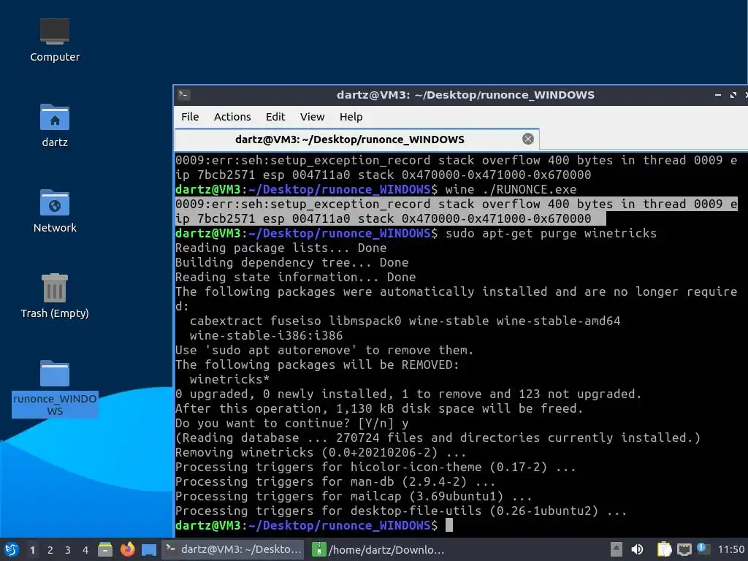
Task: Maximize the terminal window
Action: pos(733,95)
